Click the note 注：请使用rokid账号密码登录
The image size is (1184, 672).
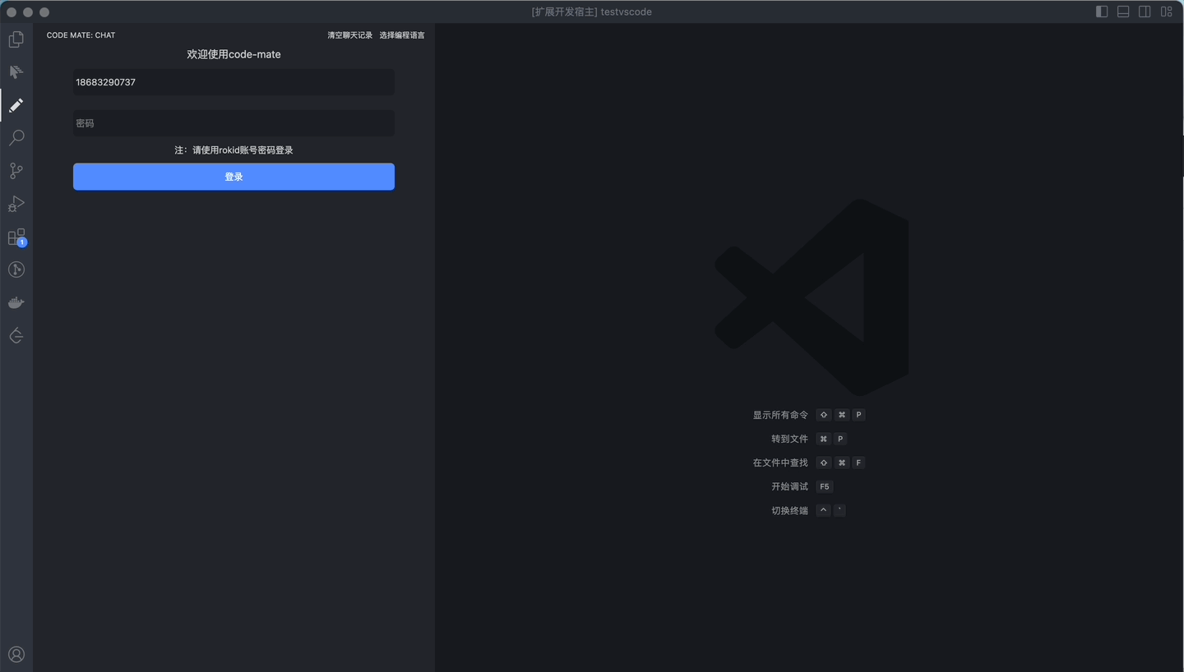click(234, 150)
